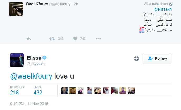Viewport: 181px width, 110px height.
Task: Follow Elissa's account
Action: tap(157, 59)
